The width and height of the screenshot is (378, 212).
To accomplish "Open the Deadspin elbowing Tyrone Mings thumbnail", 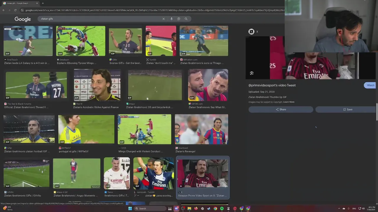I will pos(81,41).
